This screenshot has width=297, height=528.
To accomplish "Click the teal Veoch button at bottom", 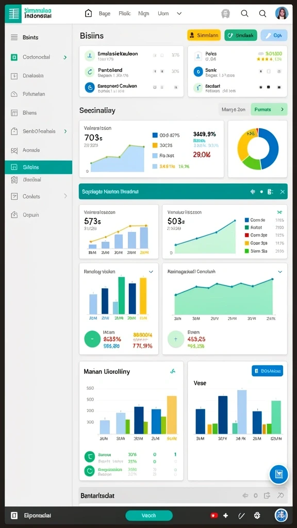I will pyautogui.click(x=149, y=515).
